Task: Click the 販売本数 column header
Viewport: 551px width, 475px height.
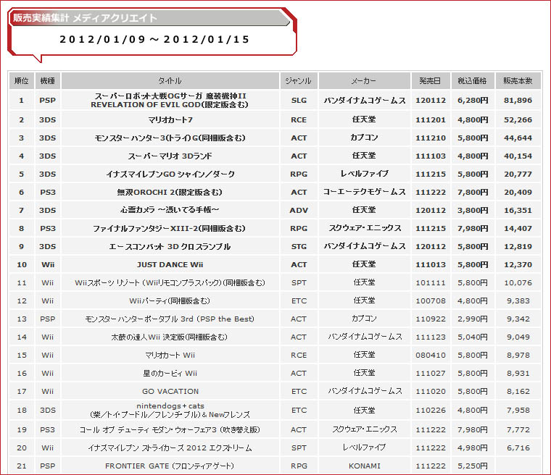Action: [x=518, y=81]
